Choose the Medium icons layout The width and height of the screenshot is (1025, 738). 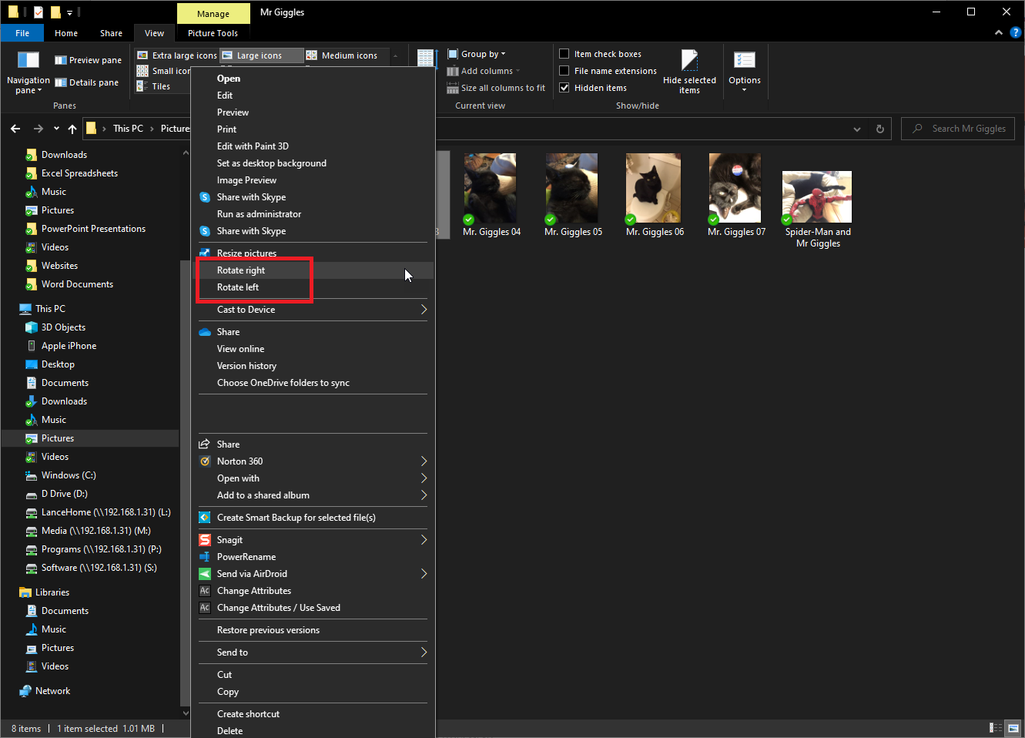[x=342, y=55]
